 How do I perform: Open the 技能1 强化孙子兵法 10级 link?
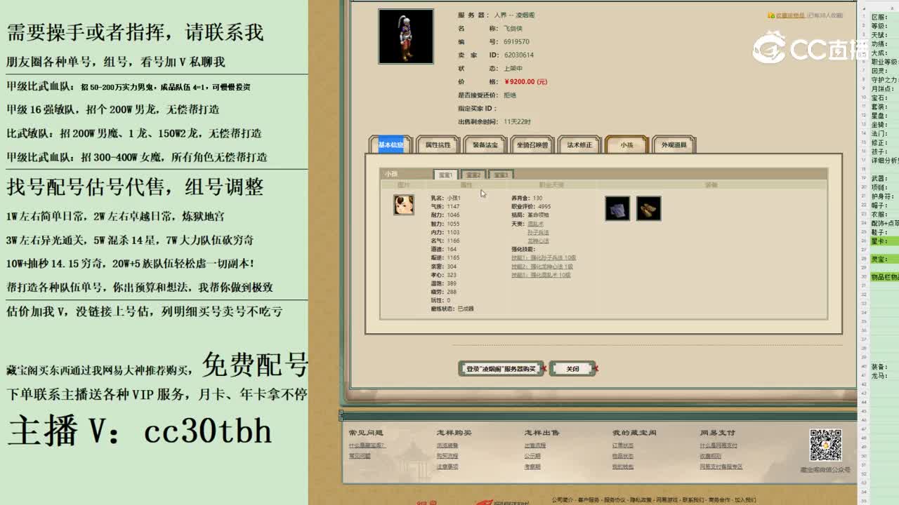pos(544,257)
